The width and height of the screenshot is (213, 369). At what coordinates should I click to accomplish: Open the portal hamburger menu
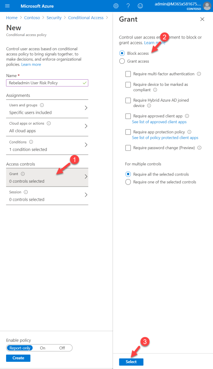[6, 6]
